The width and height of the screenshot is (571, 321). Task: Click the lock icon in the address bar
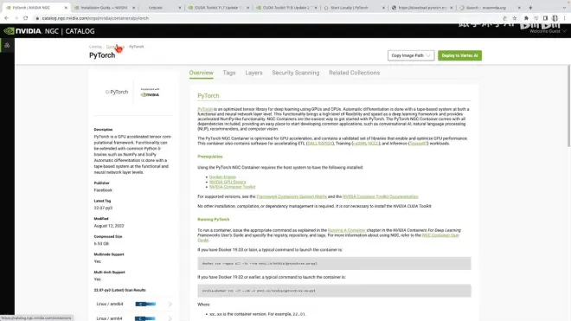(37, 18)
